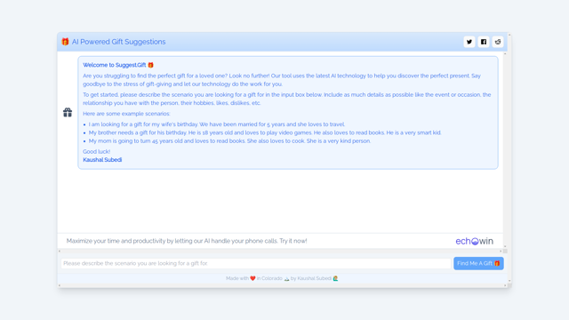Click the gift avatar icon beside the welcome message

(x=68, y=113)
